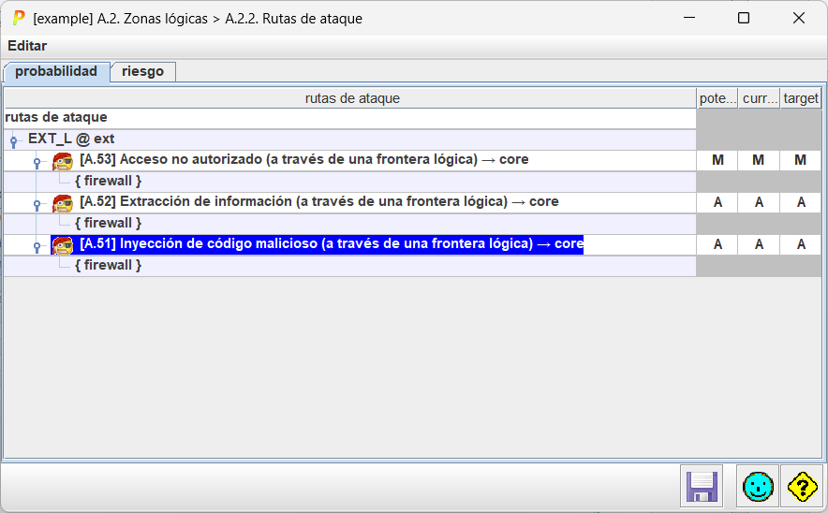Click pirate icon beside A.53 Acceso no autorizado
This screenshot has width=828, height=513.
click(x=63, y=160)
